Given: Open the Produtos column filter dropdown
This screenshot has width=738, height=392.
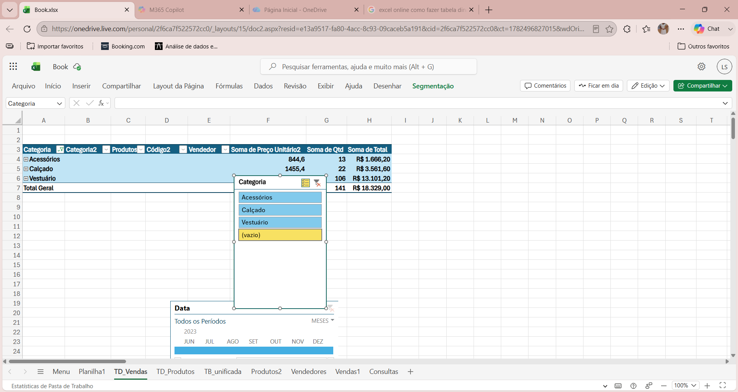Looking at the screenshot, I should [x=141, y=149].
